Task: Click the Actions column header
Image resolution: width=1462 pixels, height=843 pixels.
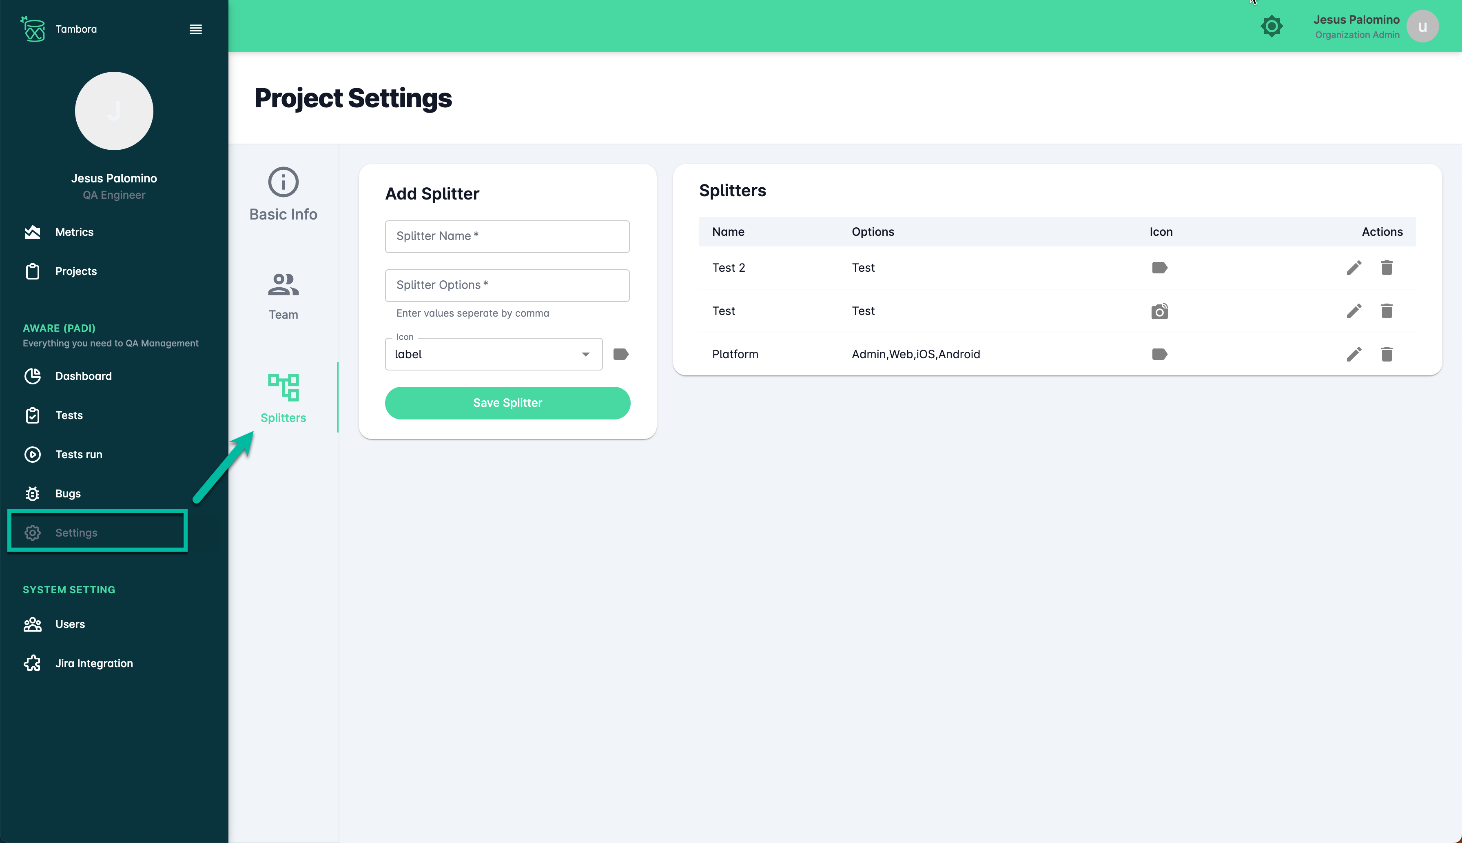Action: [1382, 232]
